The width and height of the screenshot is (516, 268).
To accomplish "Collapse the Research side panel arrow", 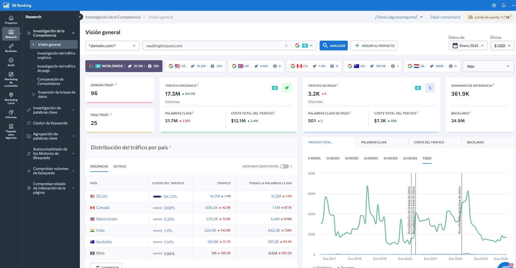I will pos(80,17).
